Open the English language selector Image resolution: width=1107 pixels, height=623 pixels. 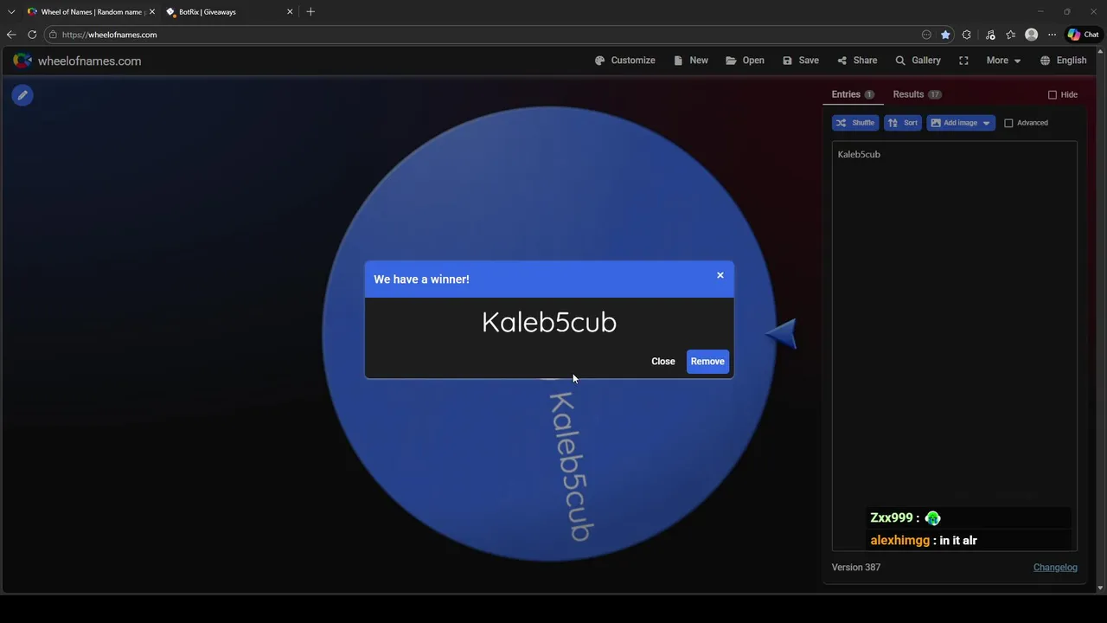pyautogui.click(x=1063, y=61)
